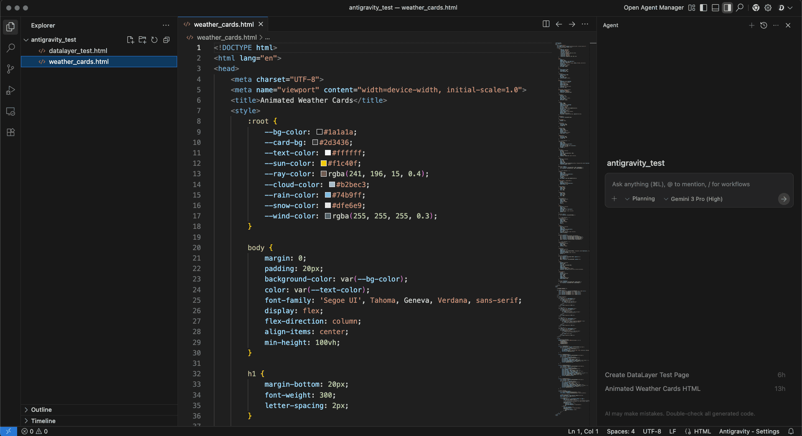The image size is (802, 436).
Task: Start a new Agent conversation with the plus button
Action: [x=751, y=25]
